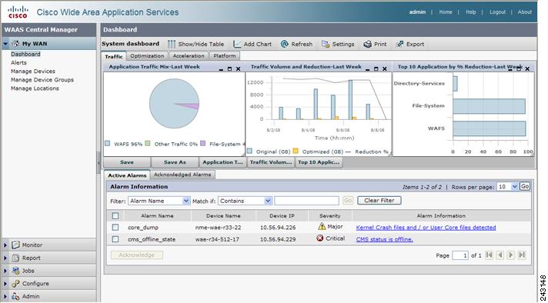
Task: Maximize Traffic Volume and Reduction chart
Action: click(376, 69)
